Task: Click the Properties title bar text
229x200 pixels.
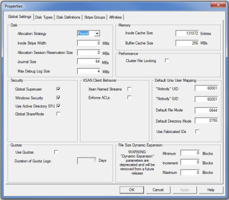Action: pos(14,6)
